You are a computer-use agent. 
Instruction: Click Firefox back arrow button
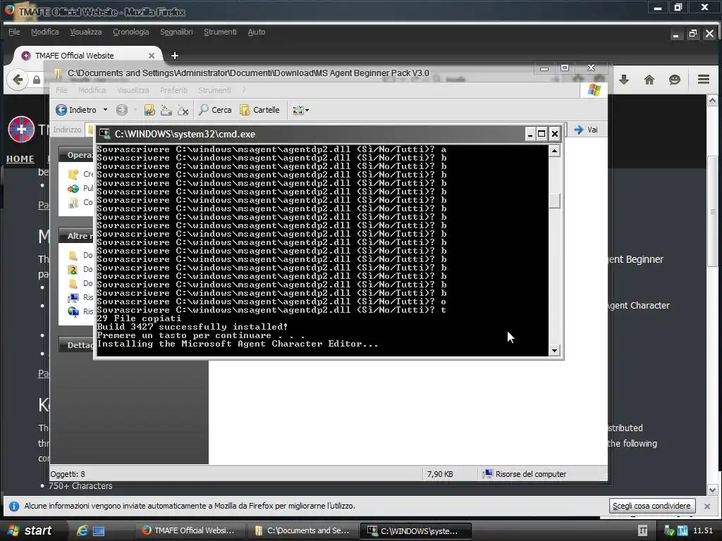(18, 80)
